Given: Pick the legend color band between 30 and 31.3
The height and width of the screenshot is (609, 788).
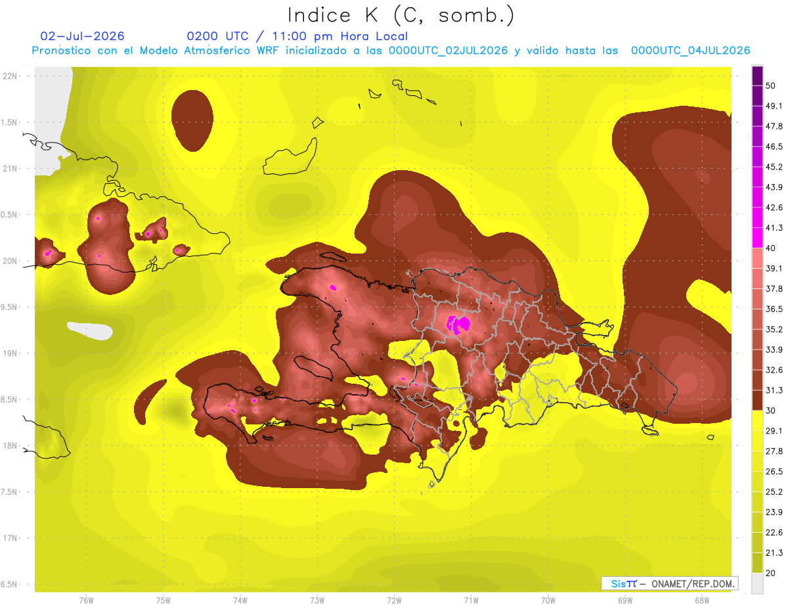Looking at the screenshot, I should (x=757, y=400).
